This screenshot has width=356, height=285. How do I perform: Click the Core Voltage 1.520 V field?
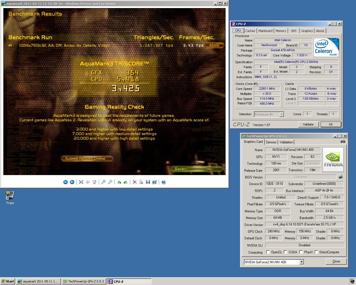(x=302, y=55)
